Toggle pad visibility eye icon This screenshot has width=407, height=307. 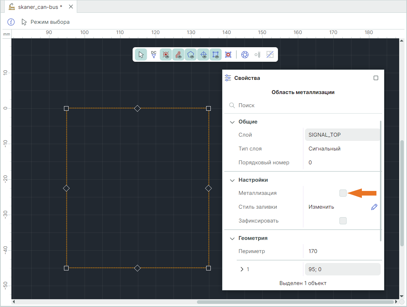[x=166, y=55]
